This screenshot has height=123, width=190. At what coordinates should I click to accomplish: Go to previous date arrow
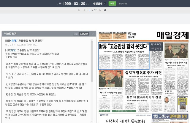coord(57,4)
